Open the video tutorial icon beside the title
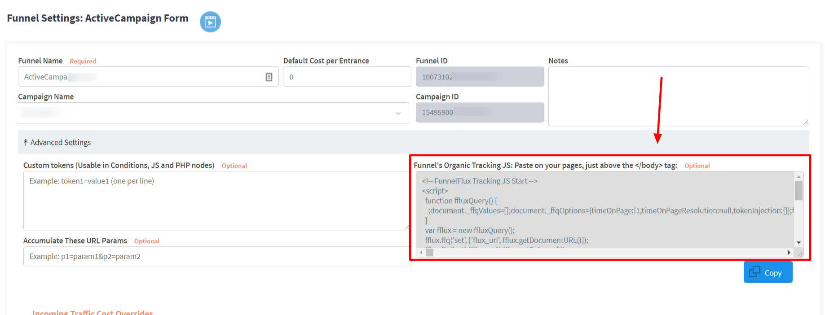 (210, 22)
